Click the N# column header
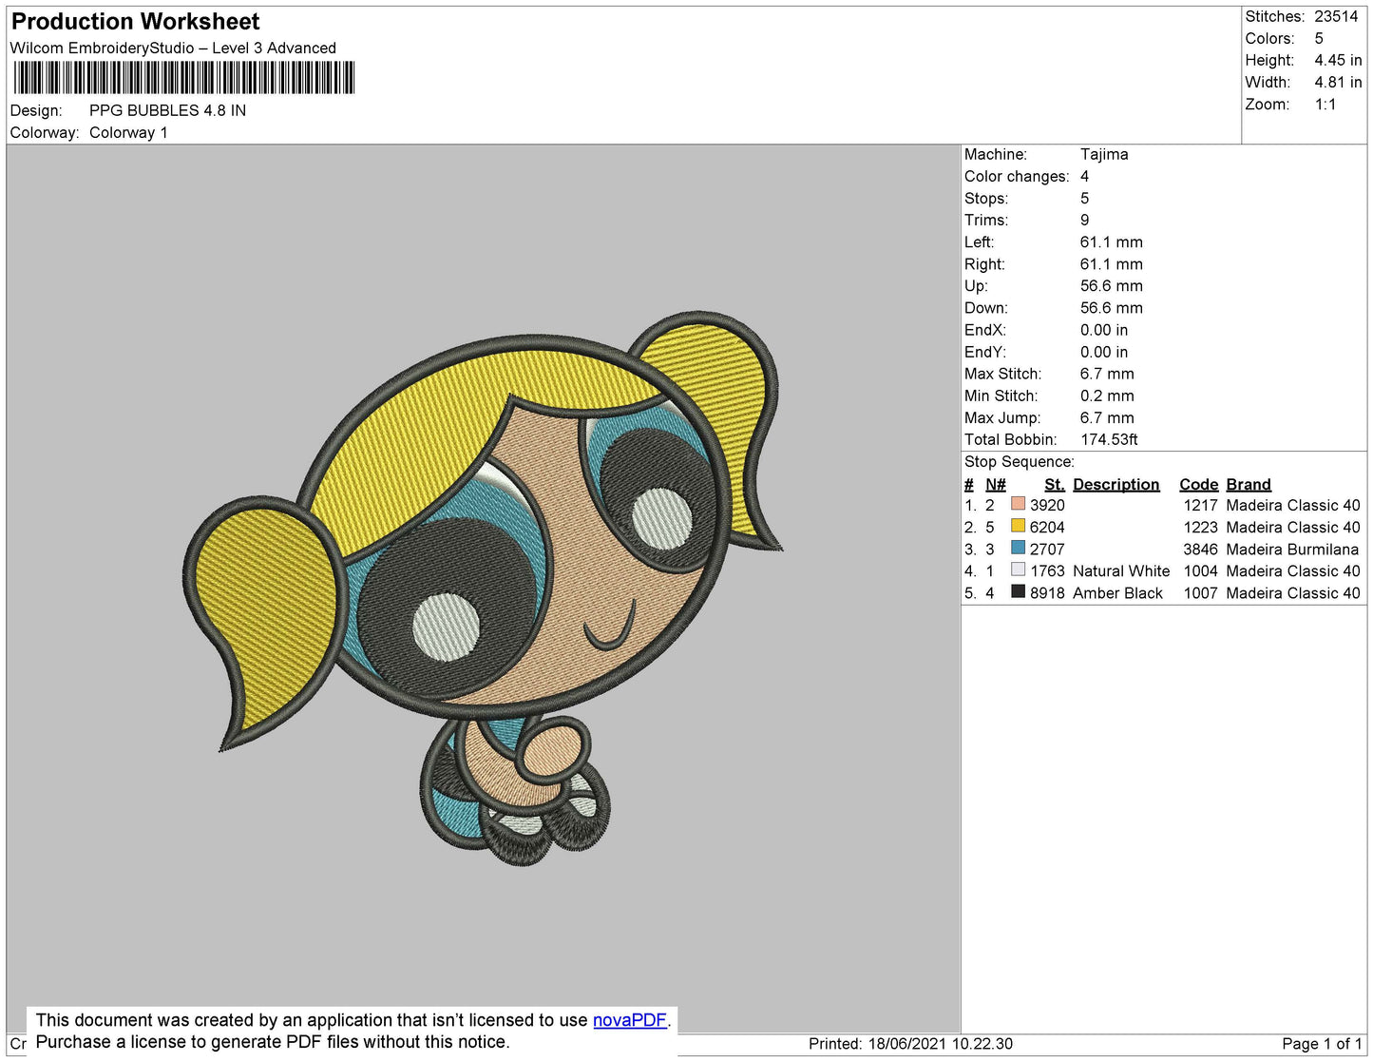Screen dimensions: 1373x1062 [x=996, y=484]
